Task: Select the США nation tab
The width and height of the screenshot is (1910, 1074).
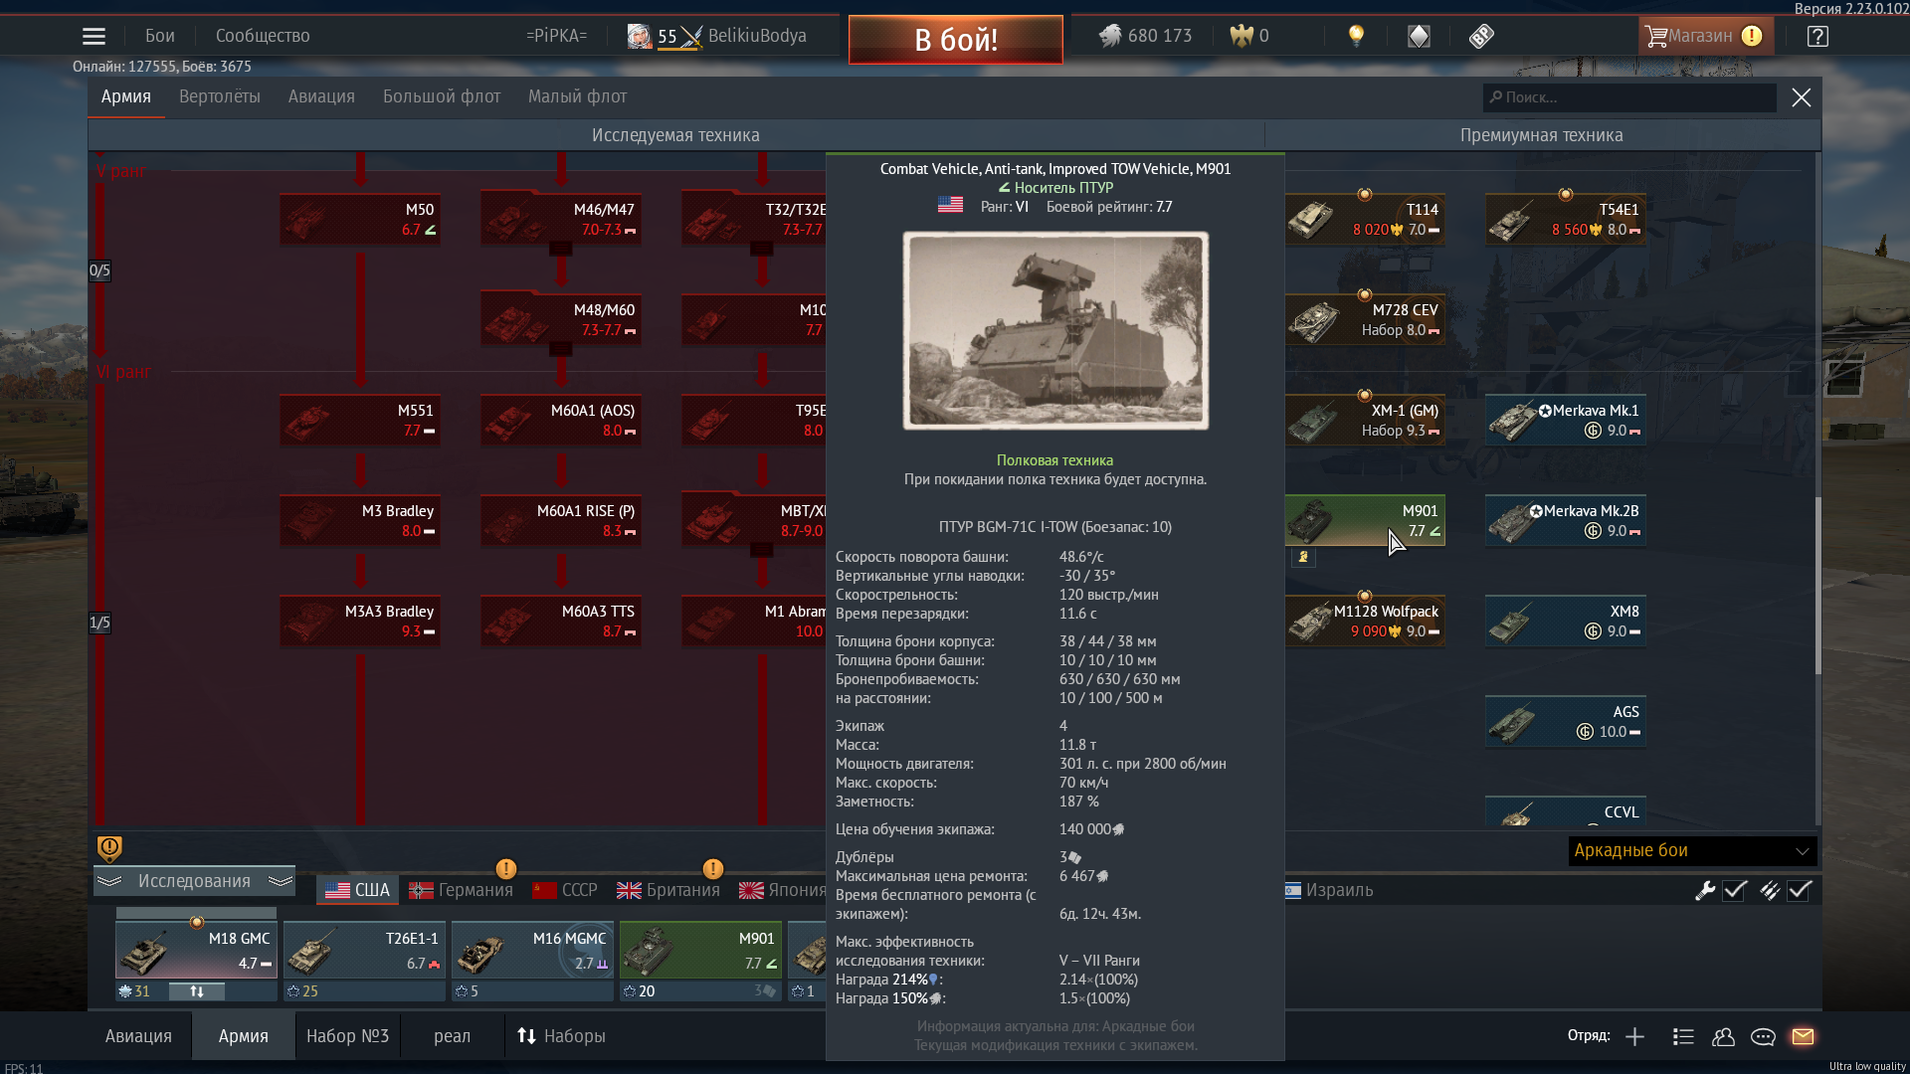Action: [x=358, y=890]
